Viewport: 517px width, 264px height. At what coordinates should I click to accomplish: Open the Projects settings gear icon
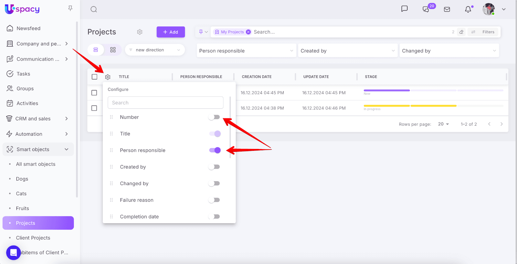pyautogui.click(x=140, y=32)
